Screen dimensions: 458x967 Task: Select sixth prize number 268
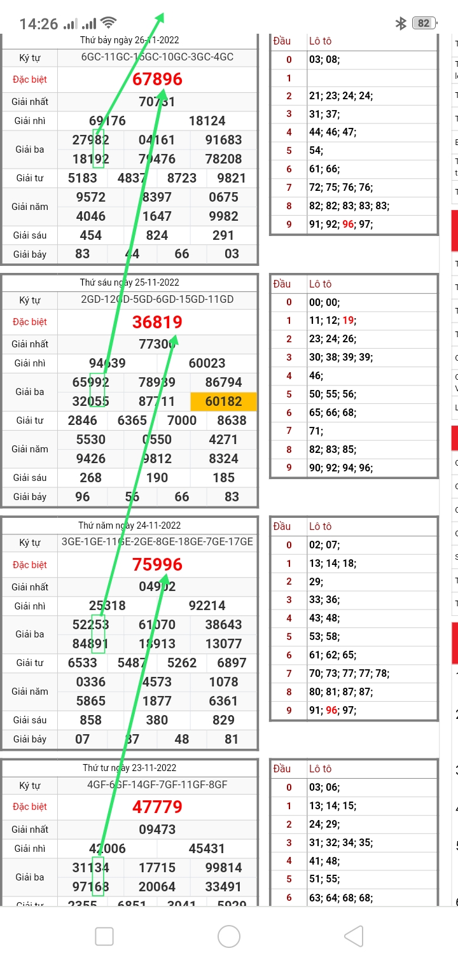[91, 478]
